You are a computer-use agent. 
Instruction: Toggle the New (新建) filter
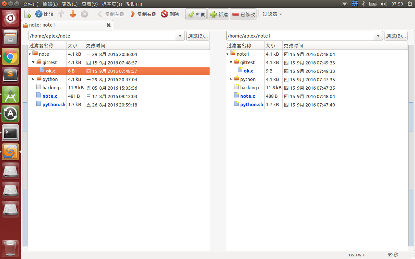tap(219, 14)
